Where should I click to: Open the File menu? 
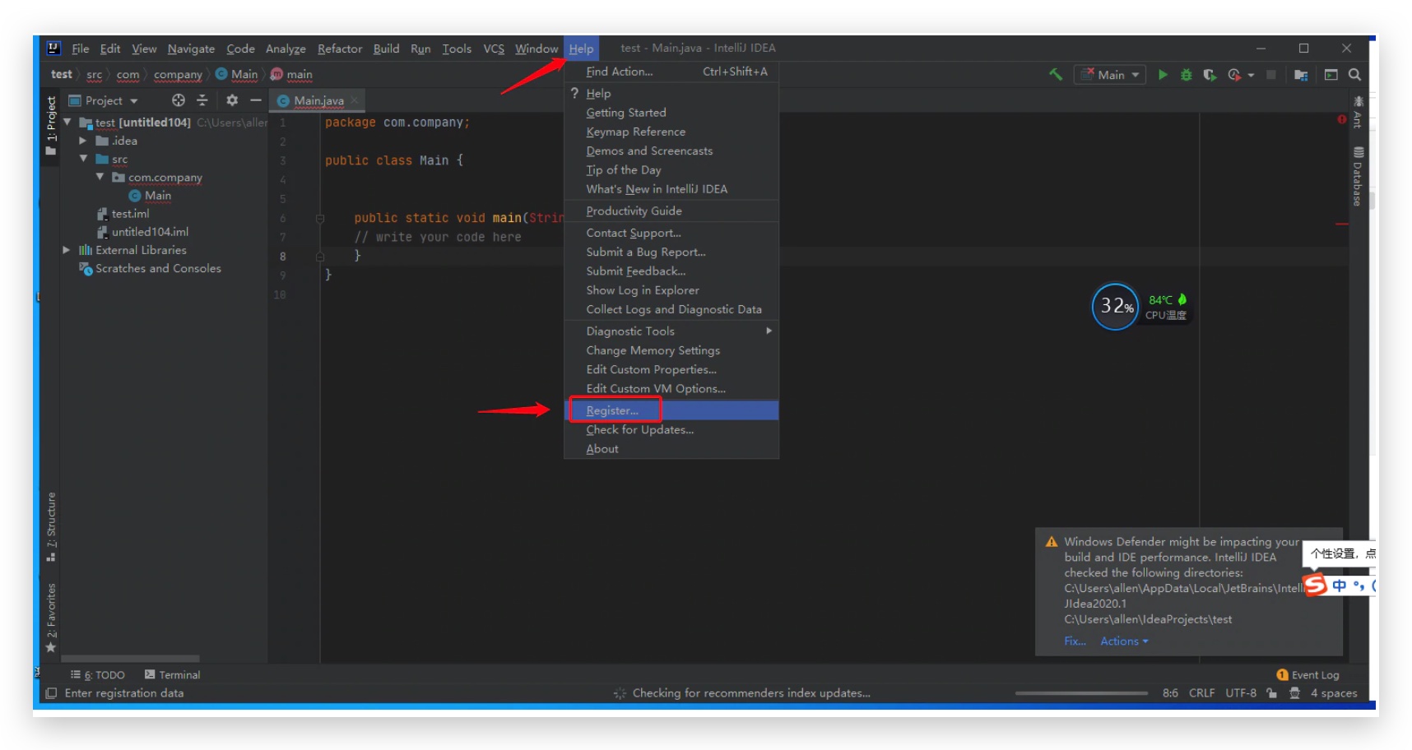80,49
